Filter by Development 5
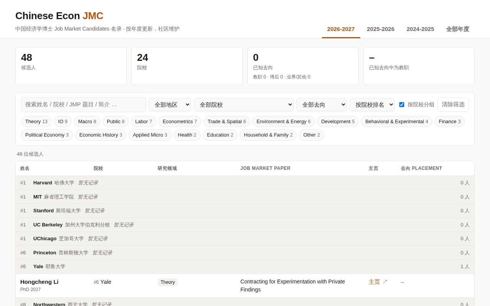This screenshot has height=306, width=490. [x=338, y=122]
